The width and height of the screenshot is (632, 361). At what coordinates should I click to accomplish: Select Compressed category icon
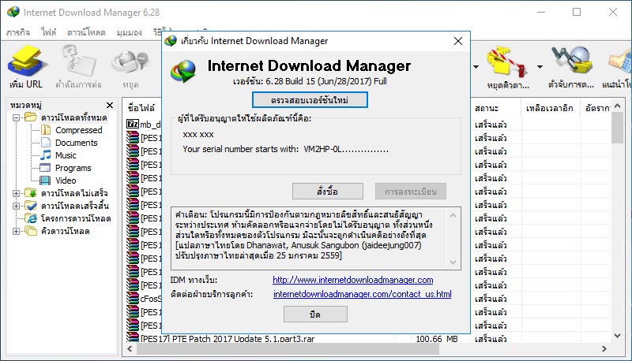pos(47,130)
